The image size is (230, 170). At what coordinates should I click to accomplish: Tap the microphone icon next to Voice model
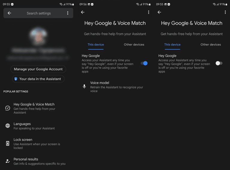[84, 86]
